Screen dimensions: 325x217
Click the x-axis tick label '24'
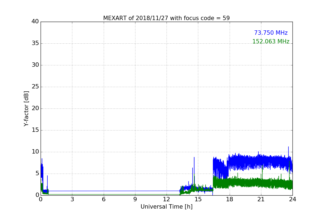(x=292, y=199)
